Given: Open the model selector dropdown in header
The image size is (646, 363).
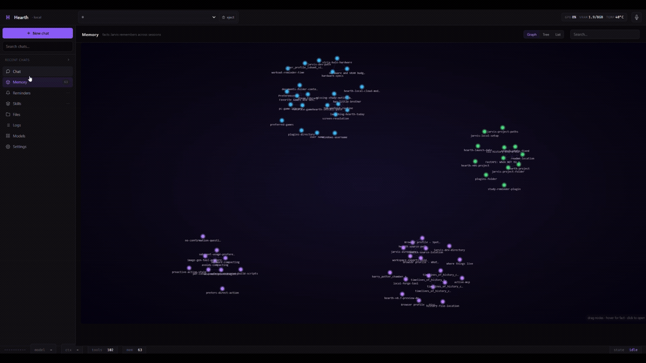Looking at the screenshot, I should coord(149,17).
